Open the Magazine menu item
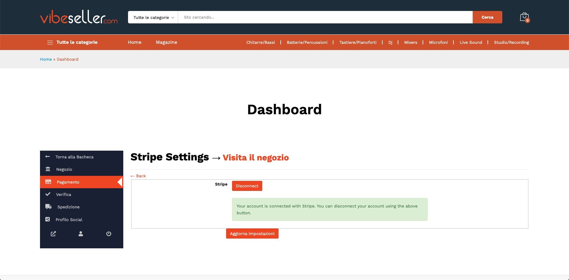Screen dimensions: 569x280 167,42
